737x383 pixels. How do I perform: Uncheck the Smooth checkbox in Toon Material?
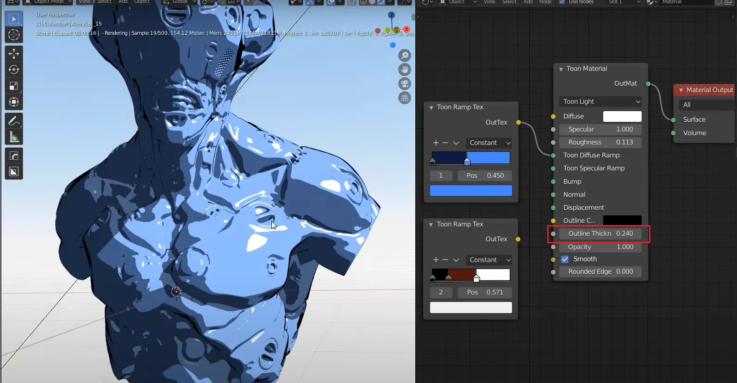565,259
